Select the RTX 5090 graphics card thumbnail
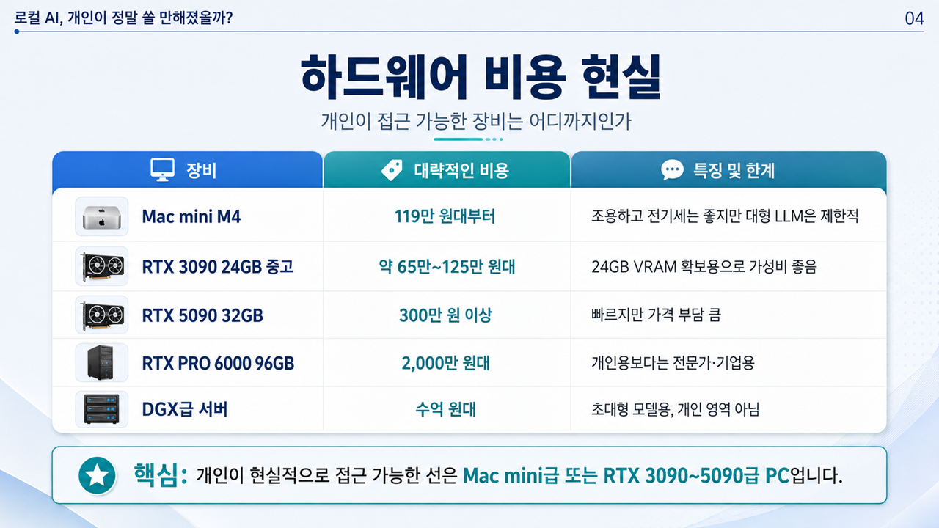 point(102,315)
